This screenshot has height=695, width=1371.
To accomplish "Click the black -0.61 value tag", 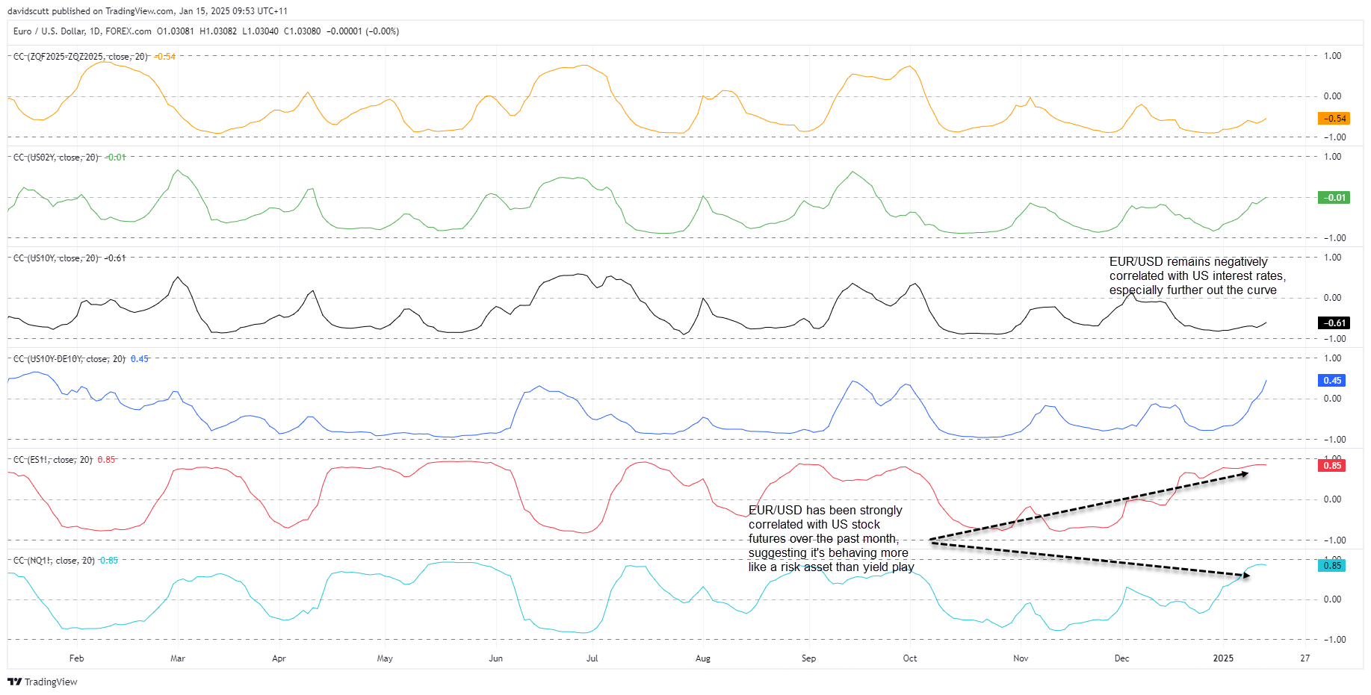I will (1334, 323).
